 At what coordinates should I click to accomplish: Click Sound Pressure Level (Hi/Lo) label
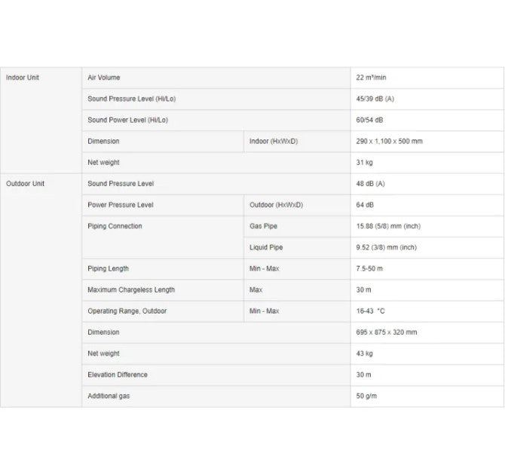132,99
